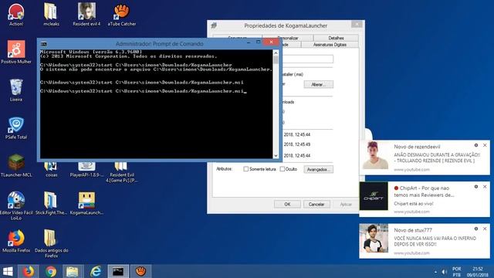Screen dimensions: 494x278
Task: Confirm properties with OK button
Action: tap(287, 204)
